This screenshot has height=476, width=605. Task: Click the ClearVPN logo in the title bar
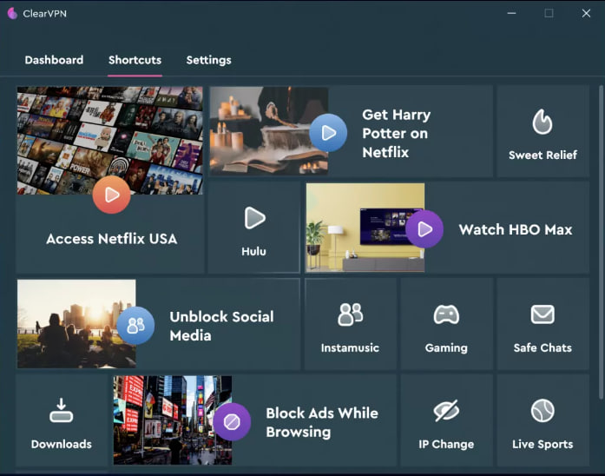coord(12,14)
